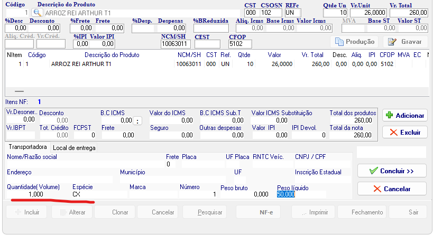
Task: Click the Endereço input field
Action: click(x=60, y=180)
